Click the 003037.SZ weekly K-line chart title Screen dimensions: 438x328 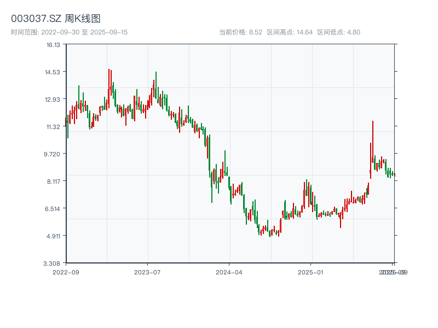coord(55,19)
